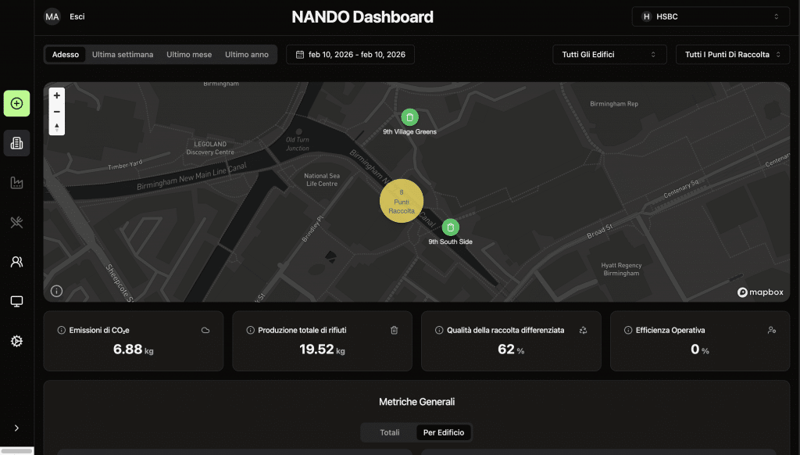Image resolution: width=800 pixels, height=455 pixels.
Task: Click the Esci logout link
Action: [77, 16]
